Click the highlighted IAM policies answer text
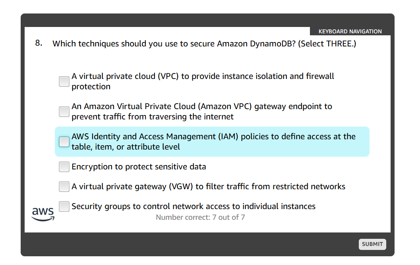This screenshot has width=420, height=265. 213,142
